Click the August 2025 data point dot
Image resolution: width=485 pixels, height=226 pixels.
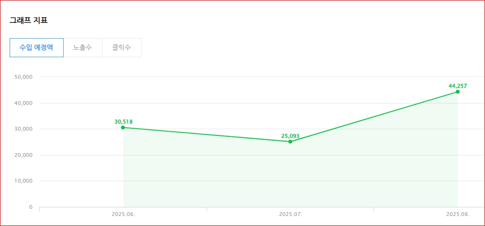[x=458, y=92]
